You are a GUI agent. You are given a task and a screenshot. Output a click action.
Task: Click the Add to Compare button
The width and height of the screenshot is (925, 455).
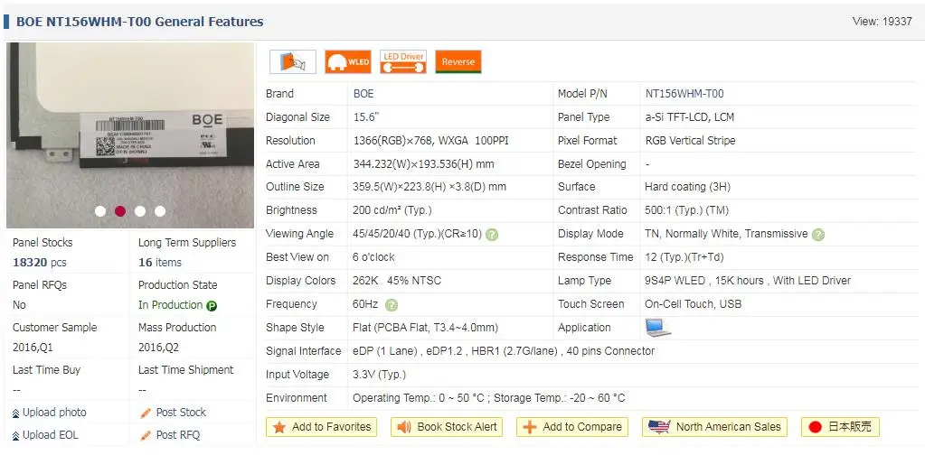572,427
